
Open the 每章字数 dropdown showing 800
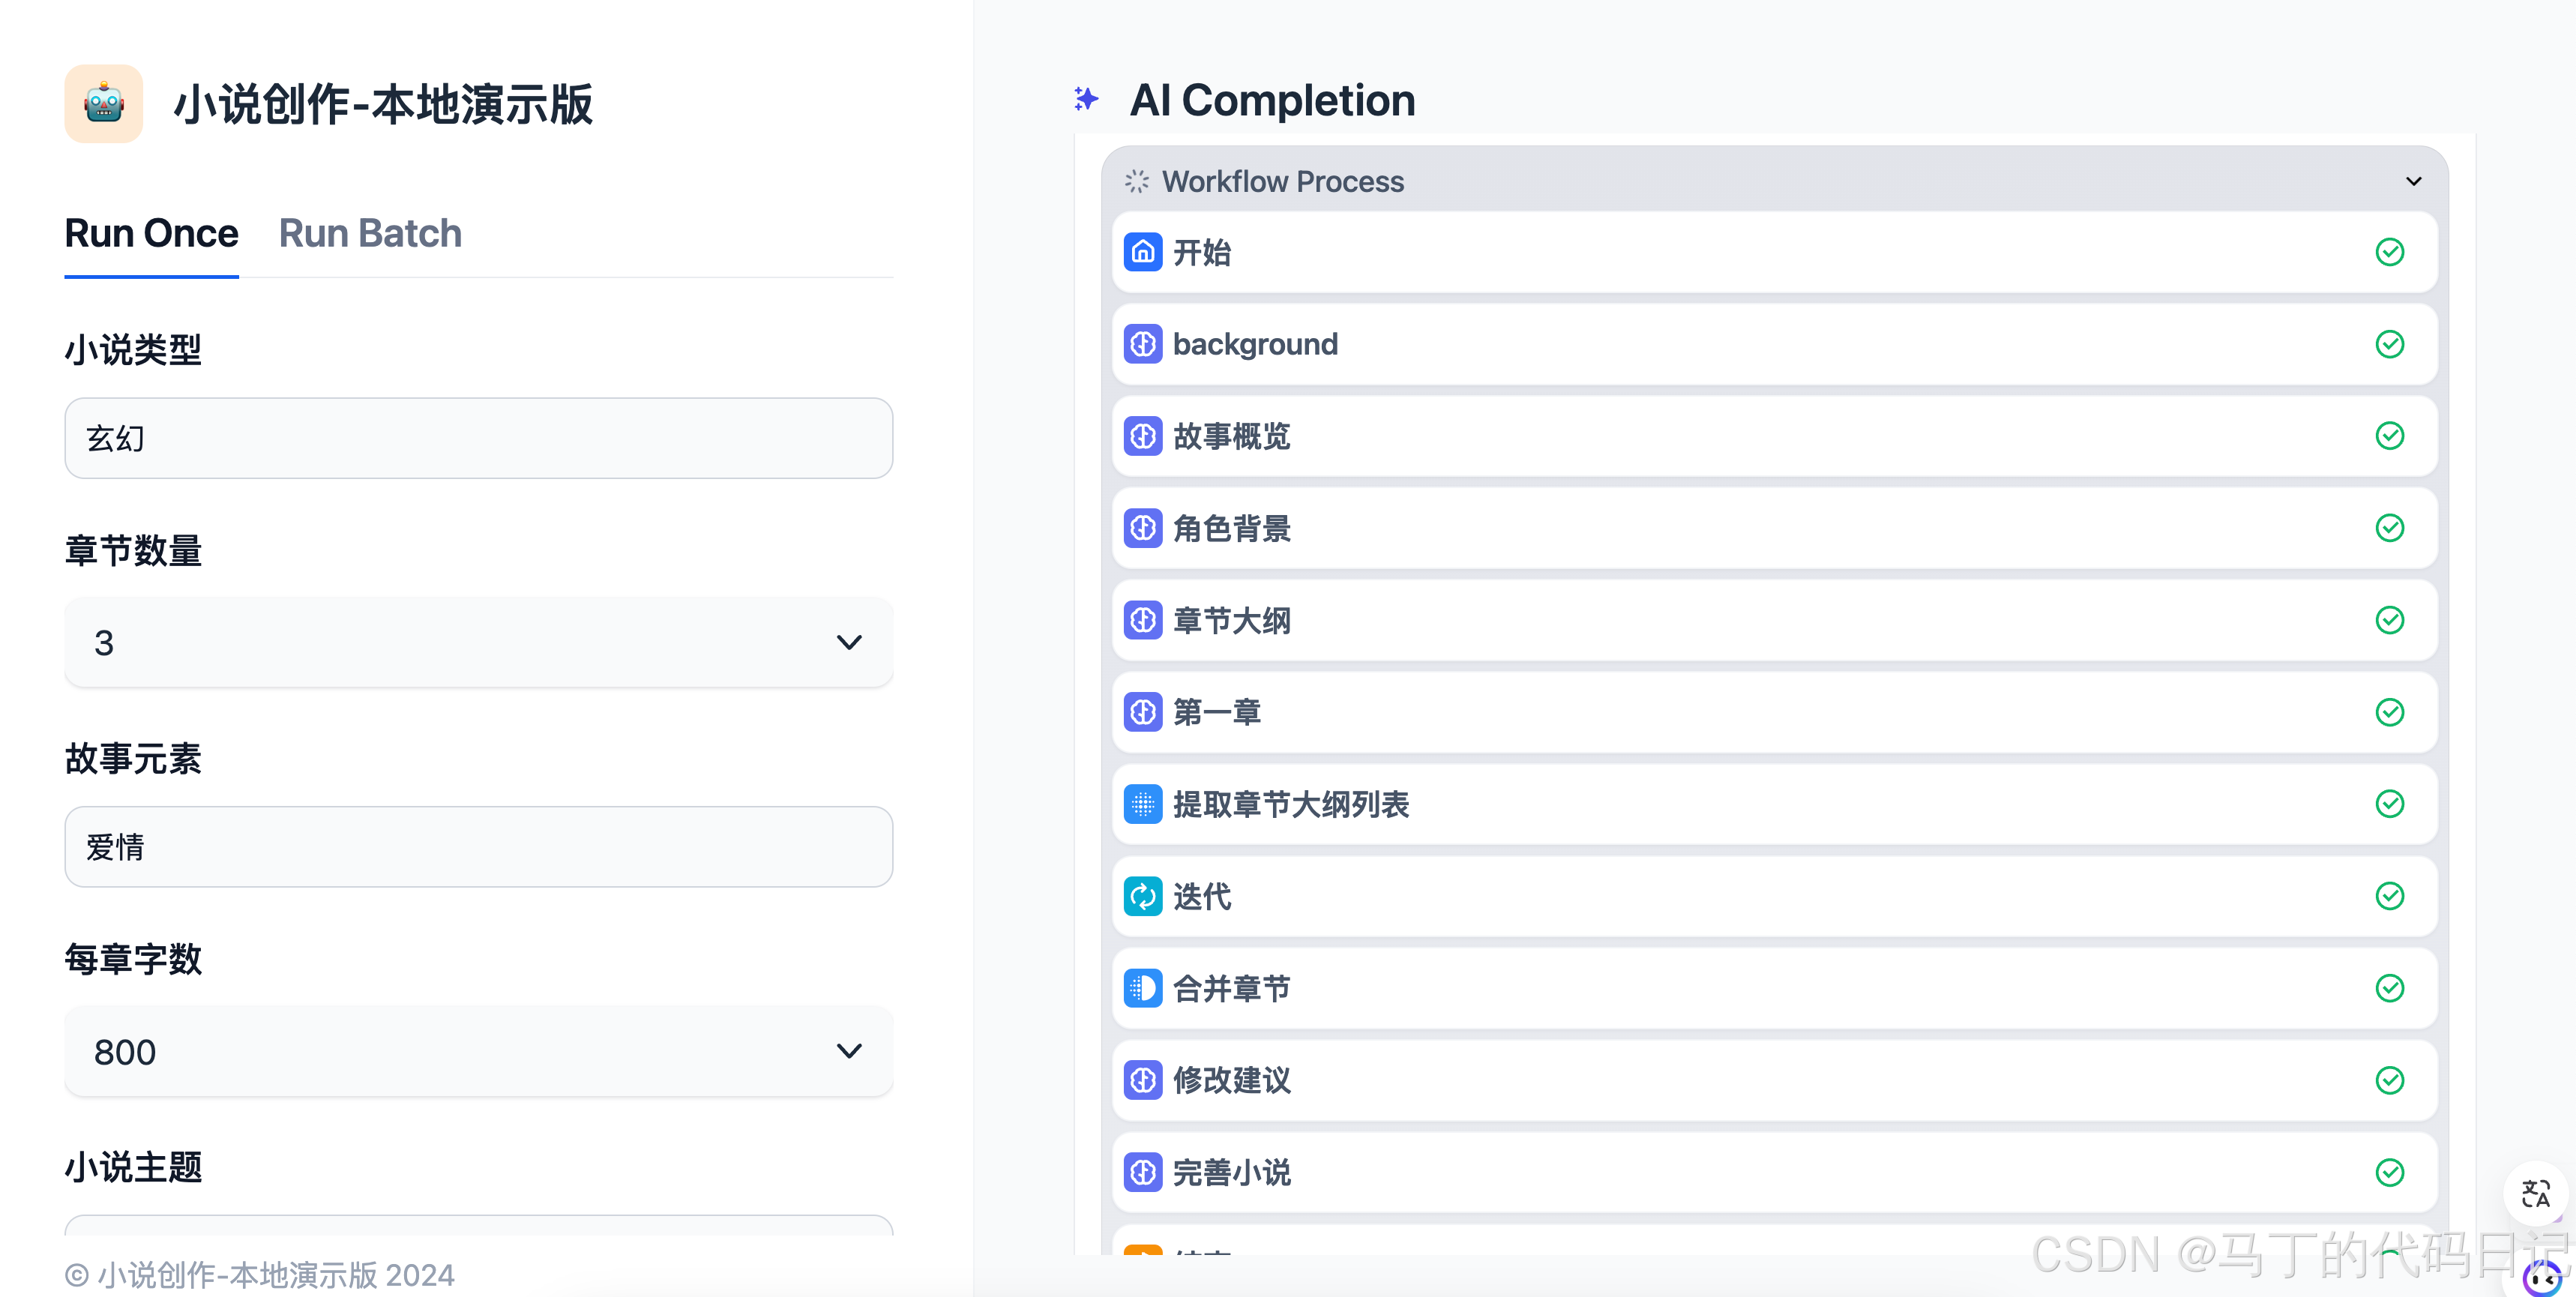[x=478, y=1051]
